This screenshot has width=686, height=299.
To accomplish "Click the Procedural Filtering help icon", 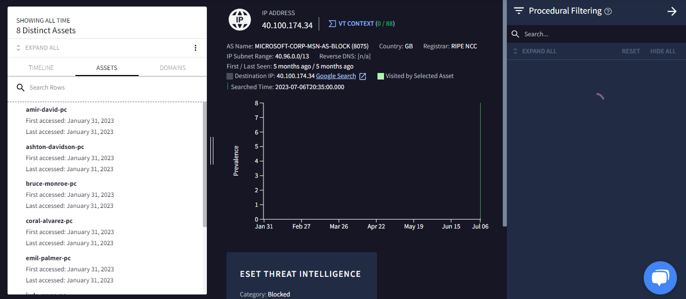I will (608, 11).
